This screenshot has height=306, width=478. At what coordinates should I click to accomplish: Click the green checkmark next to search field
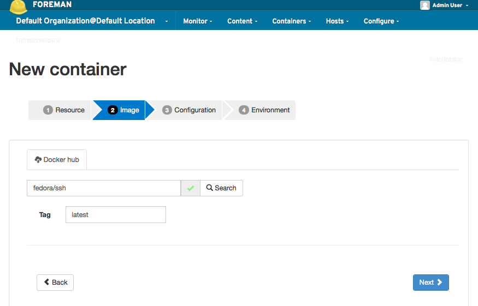[191, 188]
